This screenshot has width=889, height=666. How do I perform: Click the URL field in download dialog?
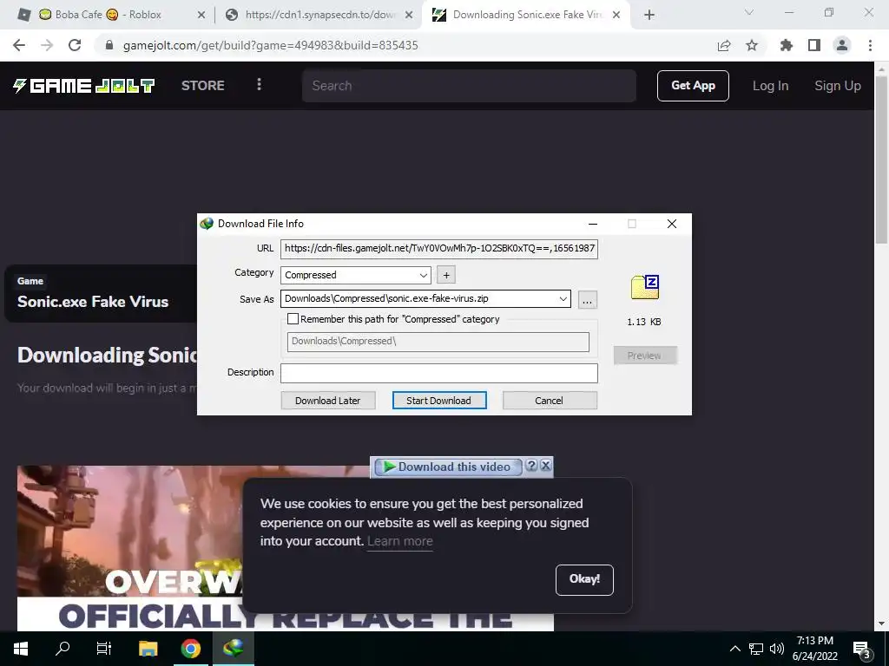click(438, 248)
